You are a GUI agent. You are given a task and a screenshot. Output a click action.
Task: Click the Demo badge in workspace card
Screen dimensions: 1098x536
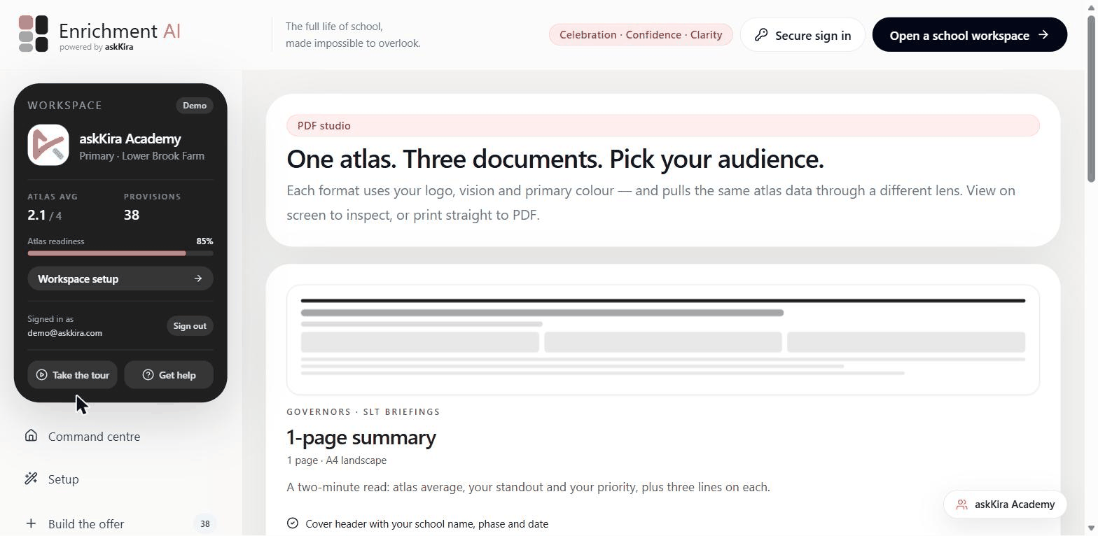(195, 106)
